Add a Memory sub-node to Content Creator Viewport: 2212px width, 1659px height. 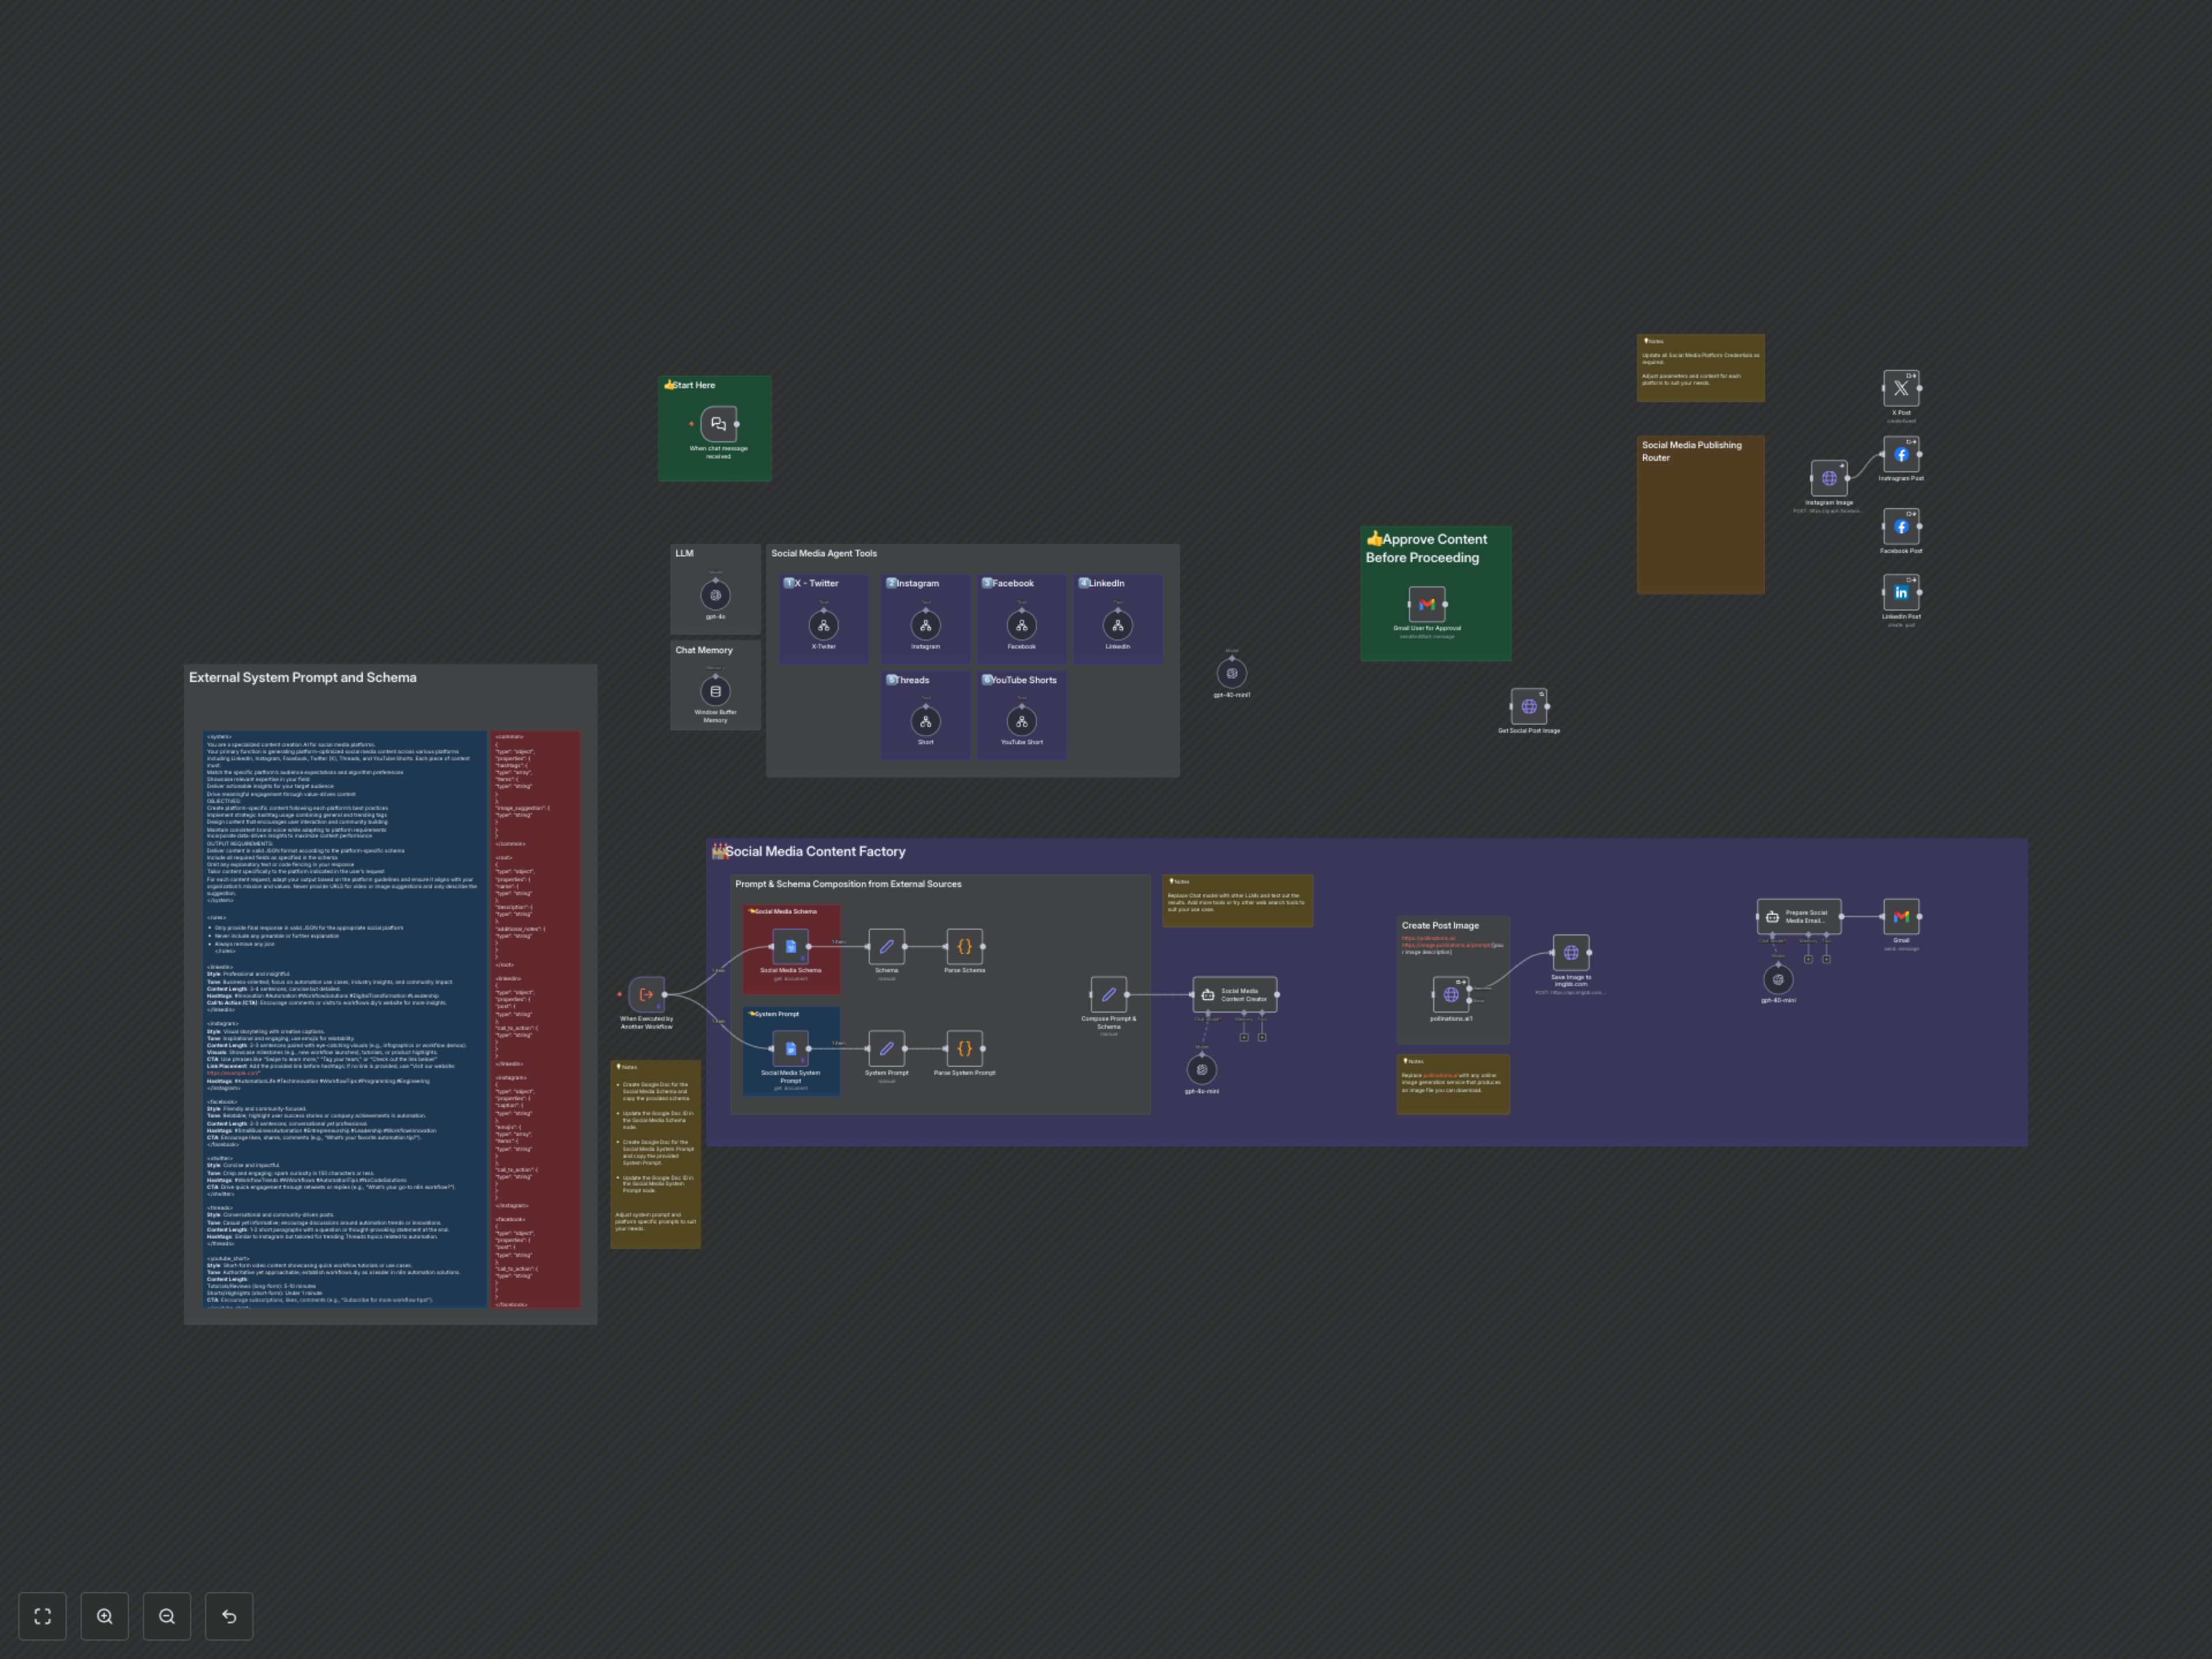click(1244, 1037)
